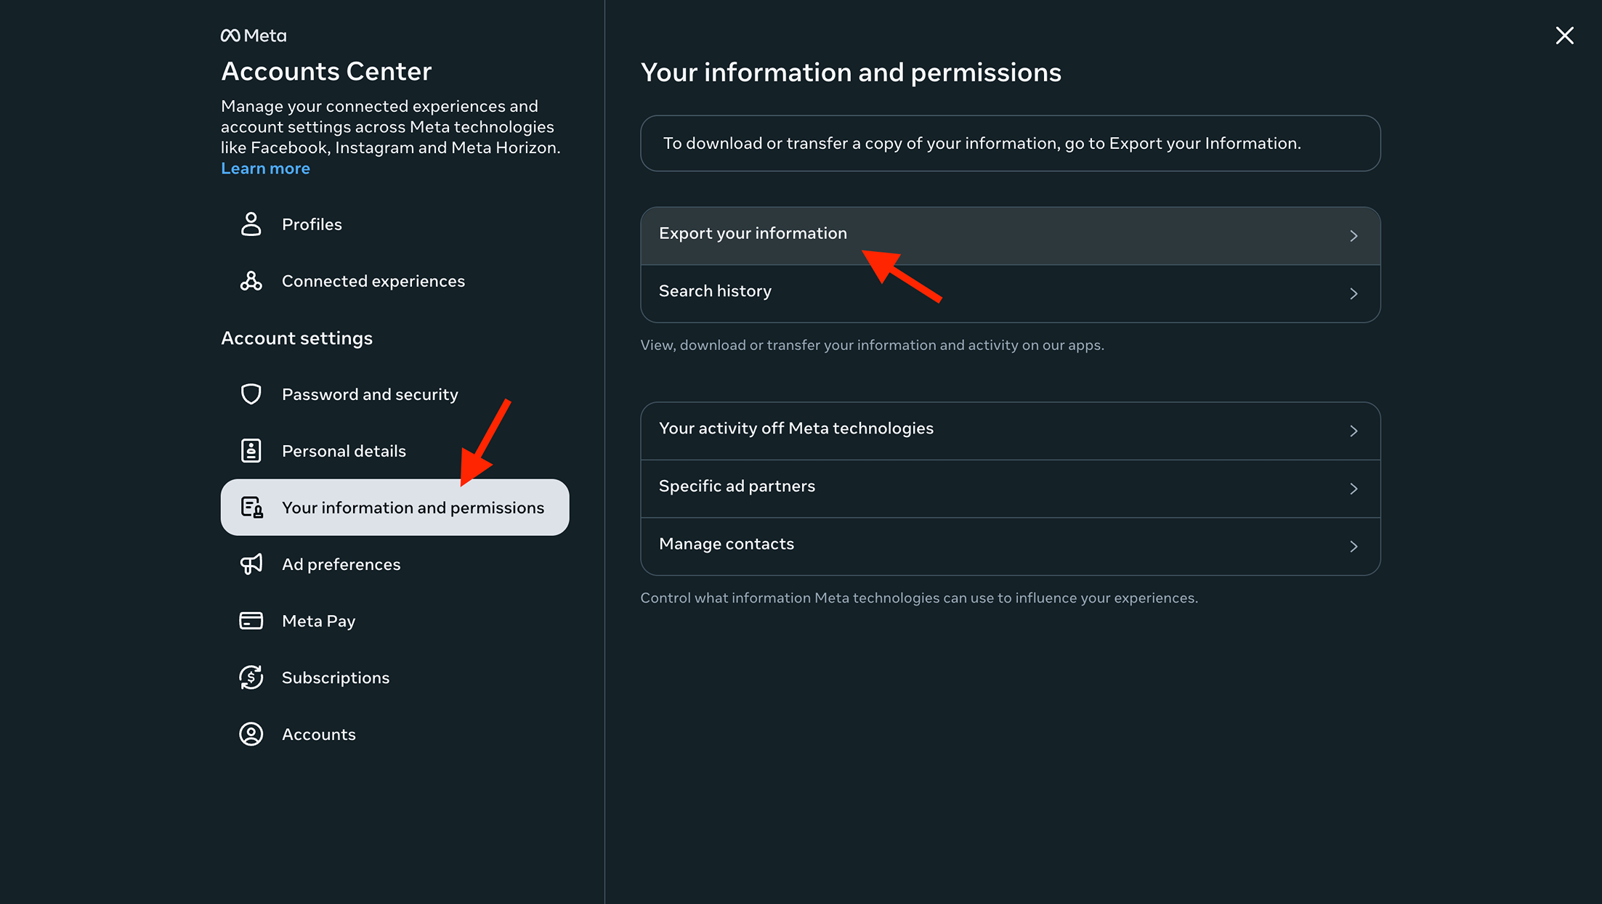1602x904 pixels.
Task: Open the Your activity off Meta technologies chevron
Action: tap(1354, 431)
